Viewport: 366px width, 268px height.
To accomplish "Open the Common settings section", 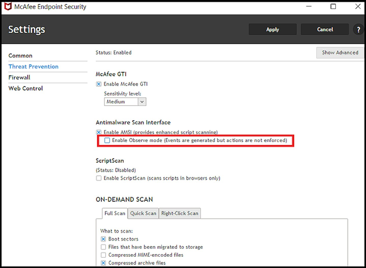I will click(x=20, y=56).
